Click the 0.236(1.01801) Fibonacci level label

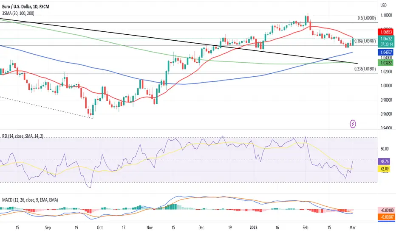pyautogui.click(x=365, y=69)
